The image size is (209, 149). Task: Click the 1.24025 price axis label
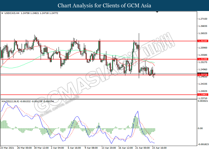click(203, 91)
